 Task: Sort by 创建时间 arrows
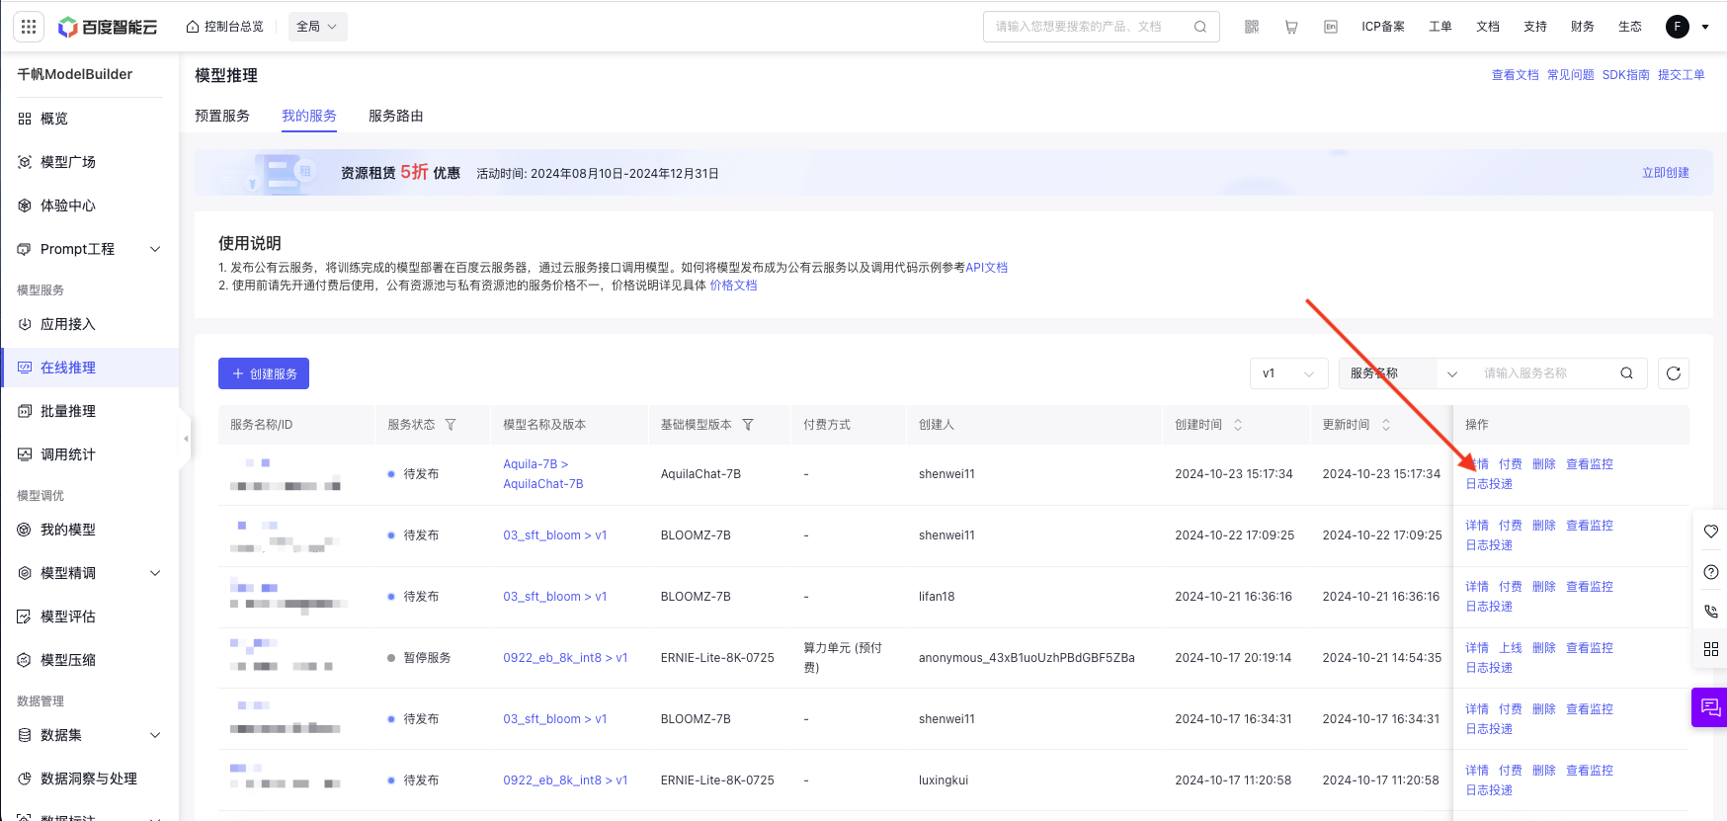[x=1238, y=425]
